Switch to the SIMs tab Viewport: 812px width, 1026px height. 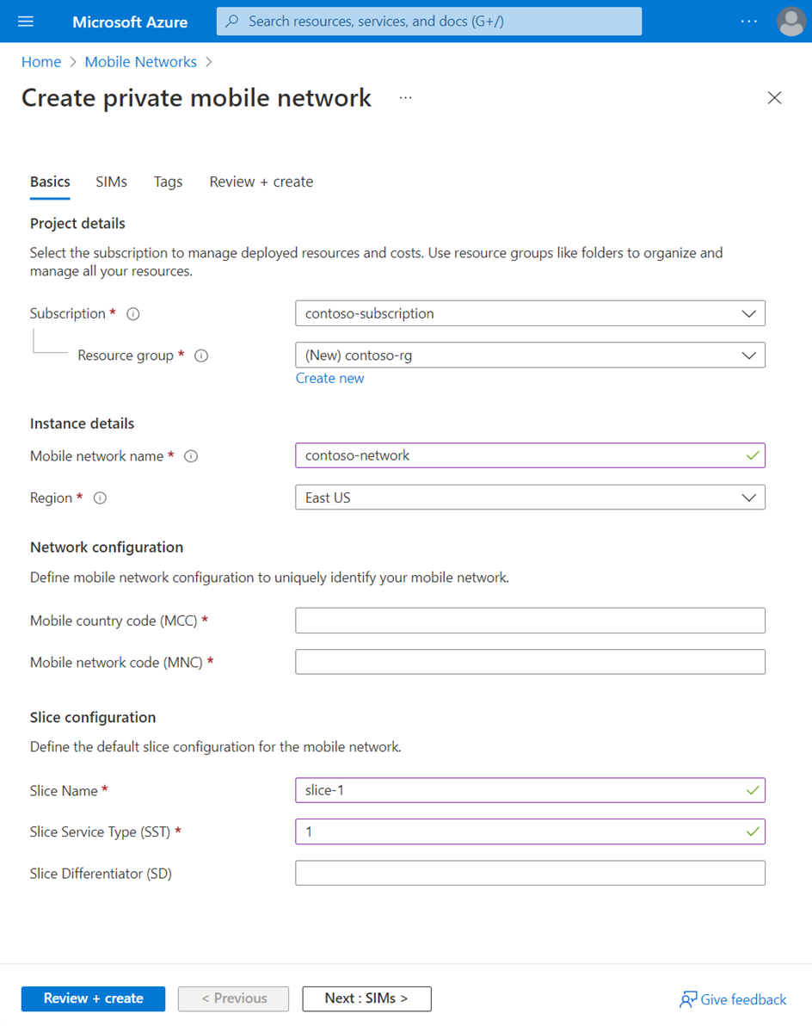111,182
